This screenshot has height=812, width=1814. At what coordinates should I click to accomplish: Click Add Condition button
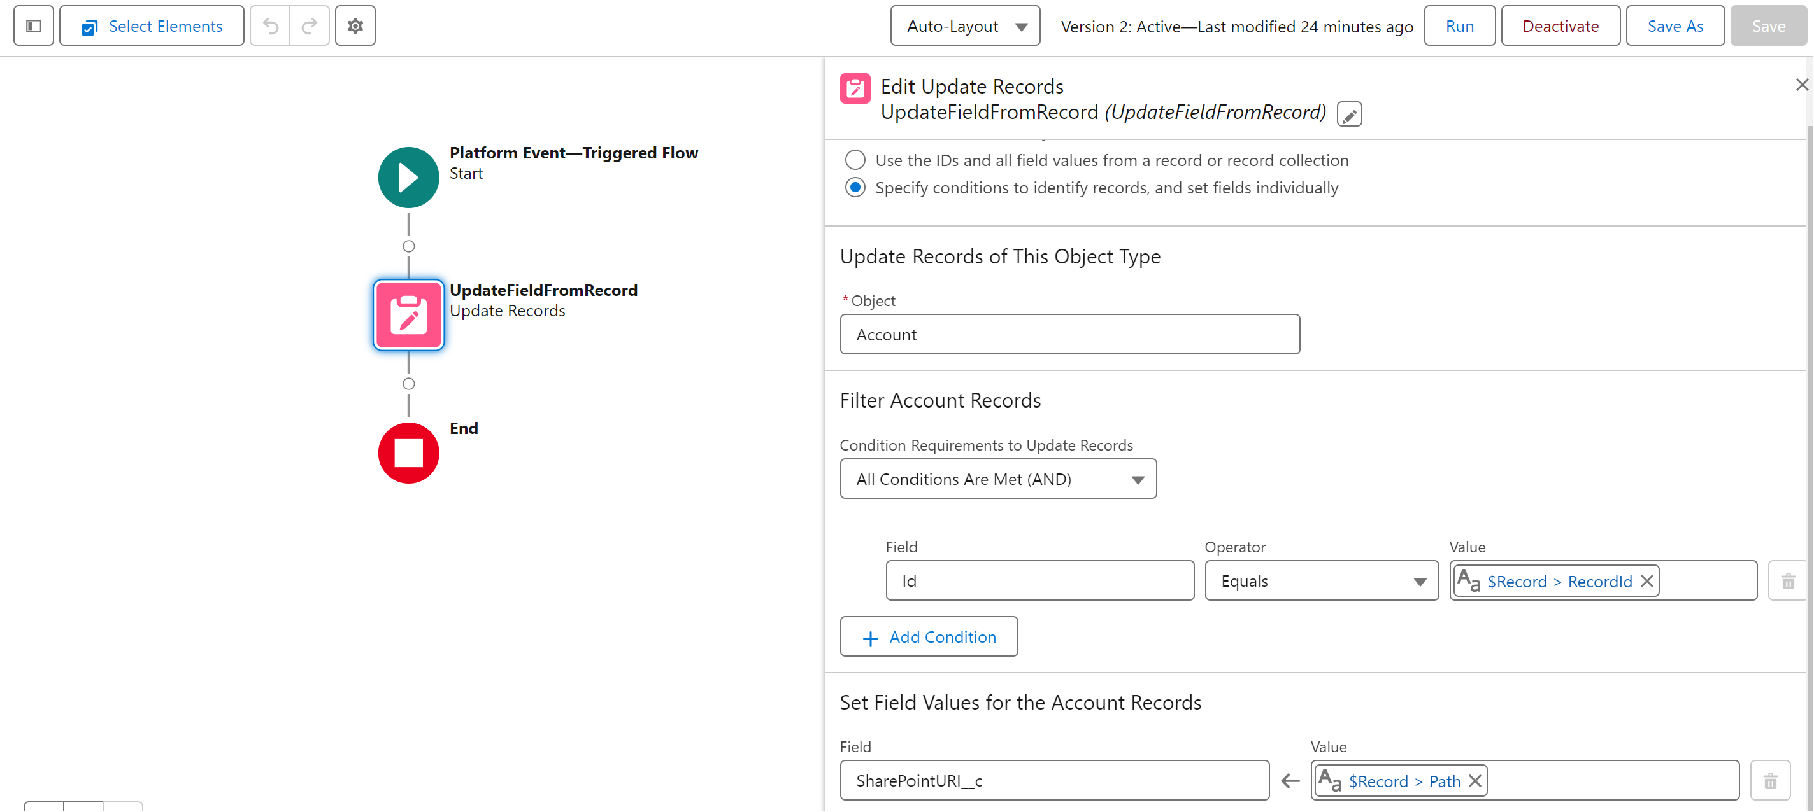(928, 637)
